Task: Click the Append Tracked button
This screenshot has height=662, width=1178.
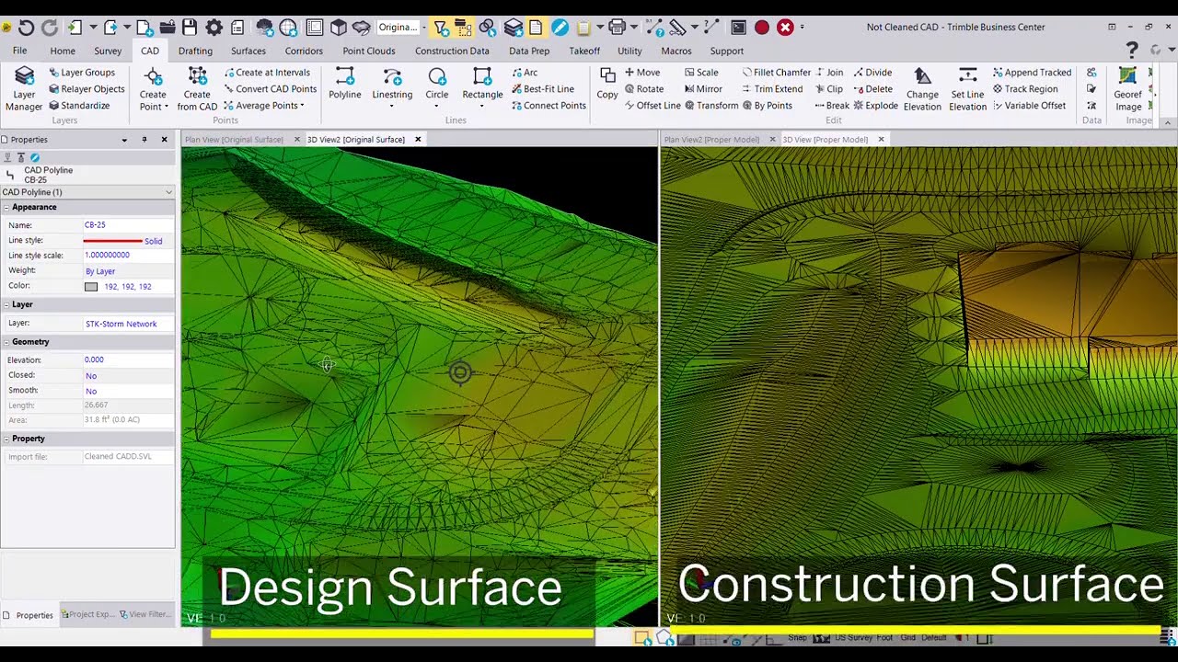Action: 1032,73
